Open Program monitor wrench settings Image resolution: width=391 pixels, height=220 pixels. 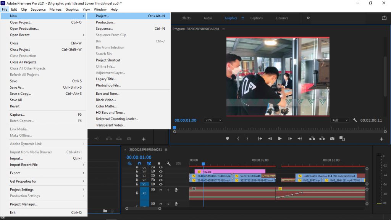[x=355, y=120]
